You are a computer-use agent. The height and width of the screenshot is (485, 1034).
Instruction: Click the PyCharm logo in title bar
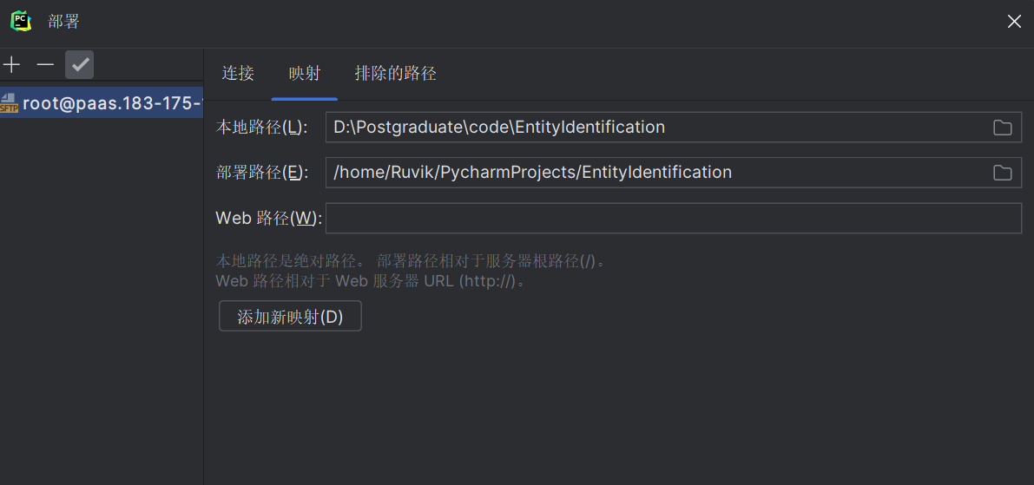21,21
